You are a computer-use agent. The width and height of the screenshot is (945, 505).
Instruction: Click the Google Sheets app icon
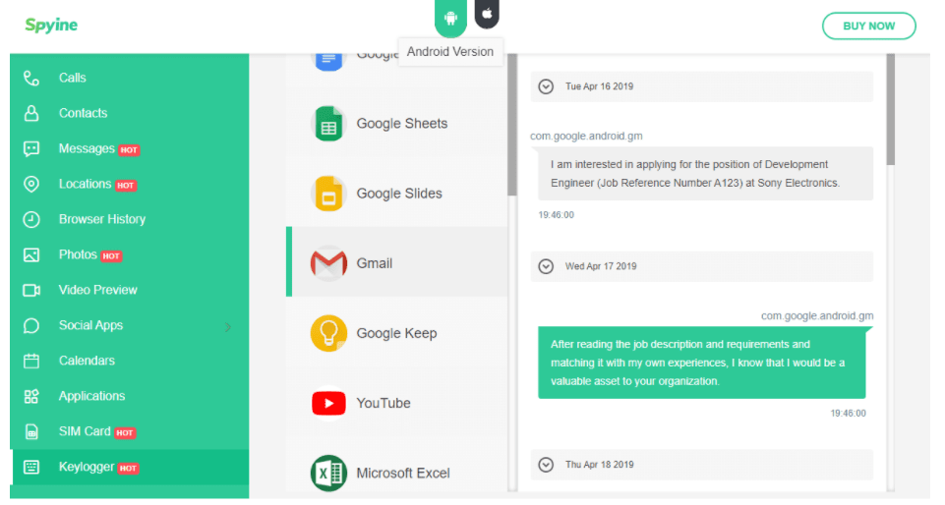tap(328, 124)
